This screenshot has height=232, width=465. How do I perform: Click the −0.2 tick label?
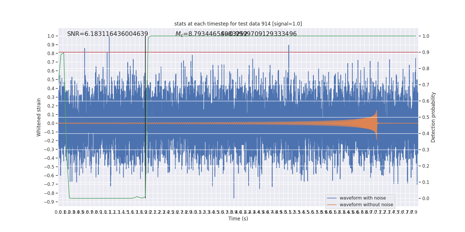tap(49, 141)
